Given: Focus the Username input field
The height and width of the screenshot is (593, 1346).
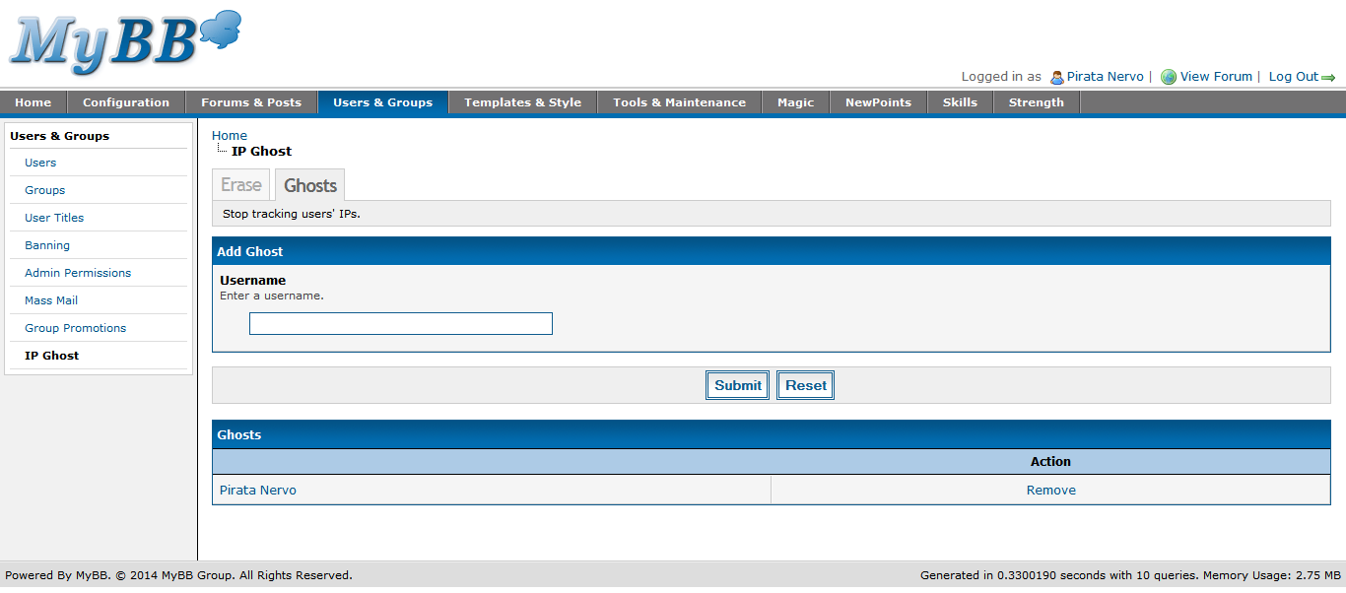Looking at the screenshot, I should [400, 324].
